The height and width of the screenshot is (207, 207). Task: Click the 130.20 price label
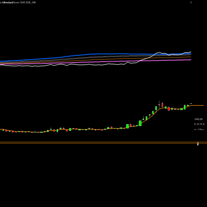[x=198, y=119]
